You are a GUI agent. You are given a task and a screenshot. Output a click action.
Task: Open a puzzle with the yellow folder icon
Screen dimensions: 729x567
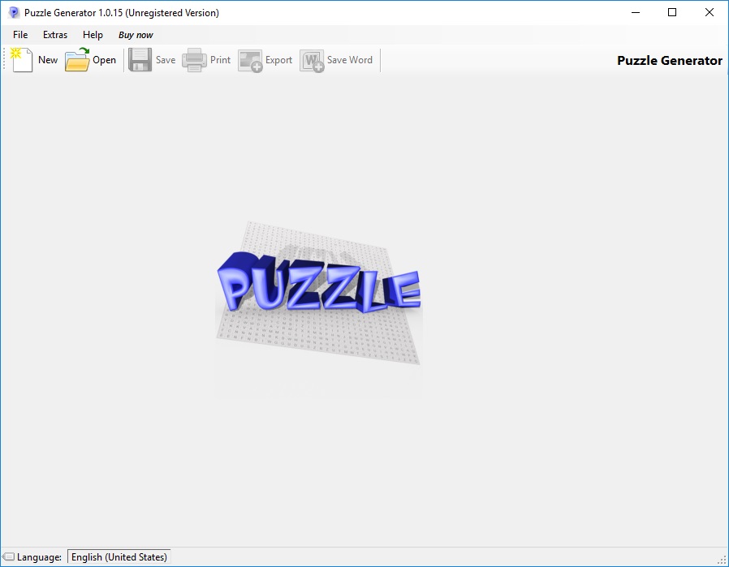(x=76, y=59)
